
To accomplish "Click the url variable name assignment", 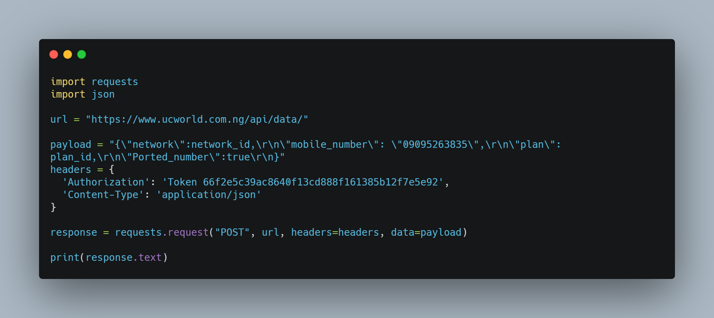I will pyautogui.click(x=59, y=120).
